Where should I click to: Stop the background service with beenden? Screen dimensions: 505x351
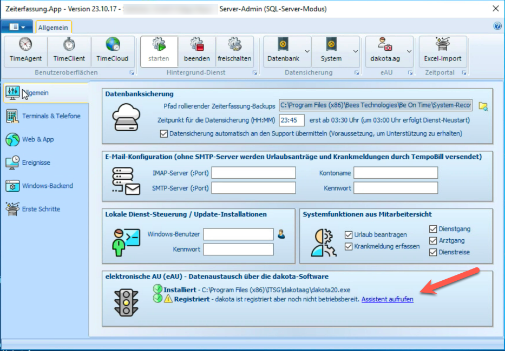[x=196, y=51]
